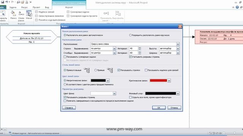Click straight link style diagram icon

[110, 70]
